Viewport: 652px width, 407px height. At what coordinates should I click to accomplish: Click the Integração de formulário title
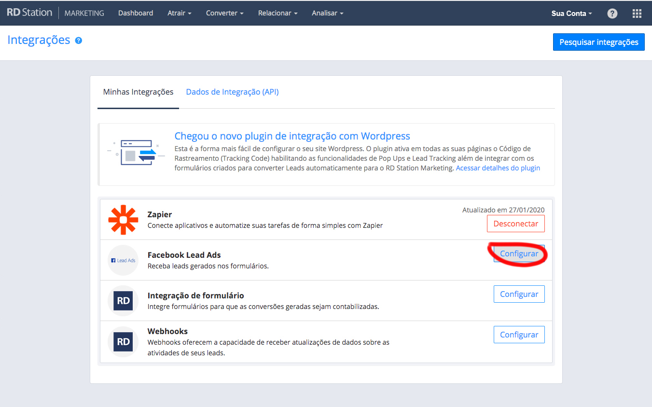pyautogui.click(x=195, y=295)
